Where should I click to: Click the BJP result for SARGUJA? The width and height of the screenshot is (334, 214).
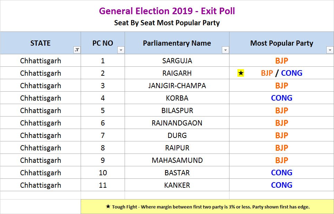click(x=281, y=61)
